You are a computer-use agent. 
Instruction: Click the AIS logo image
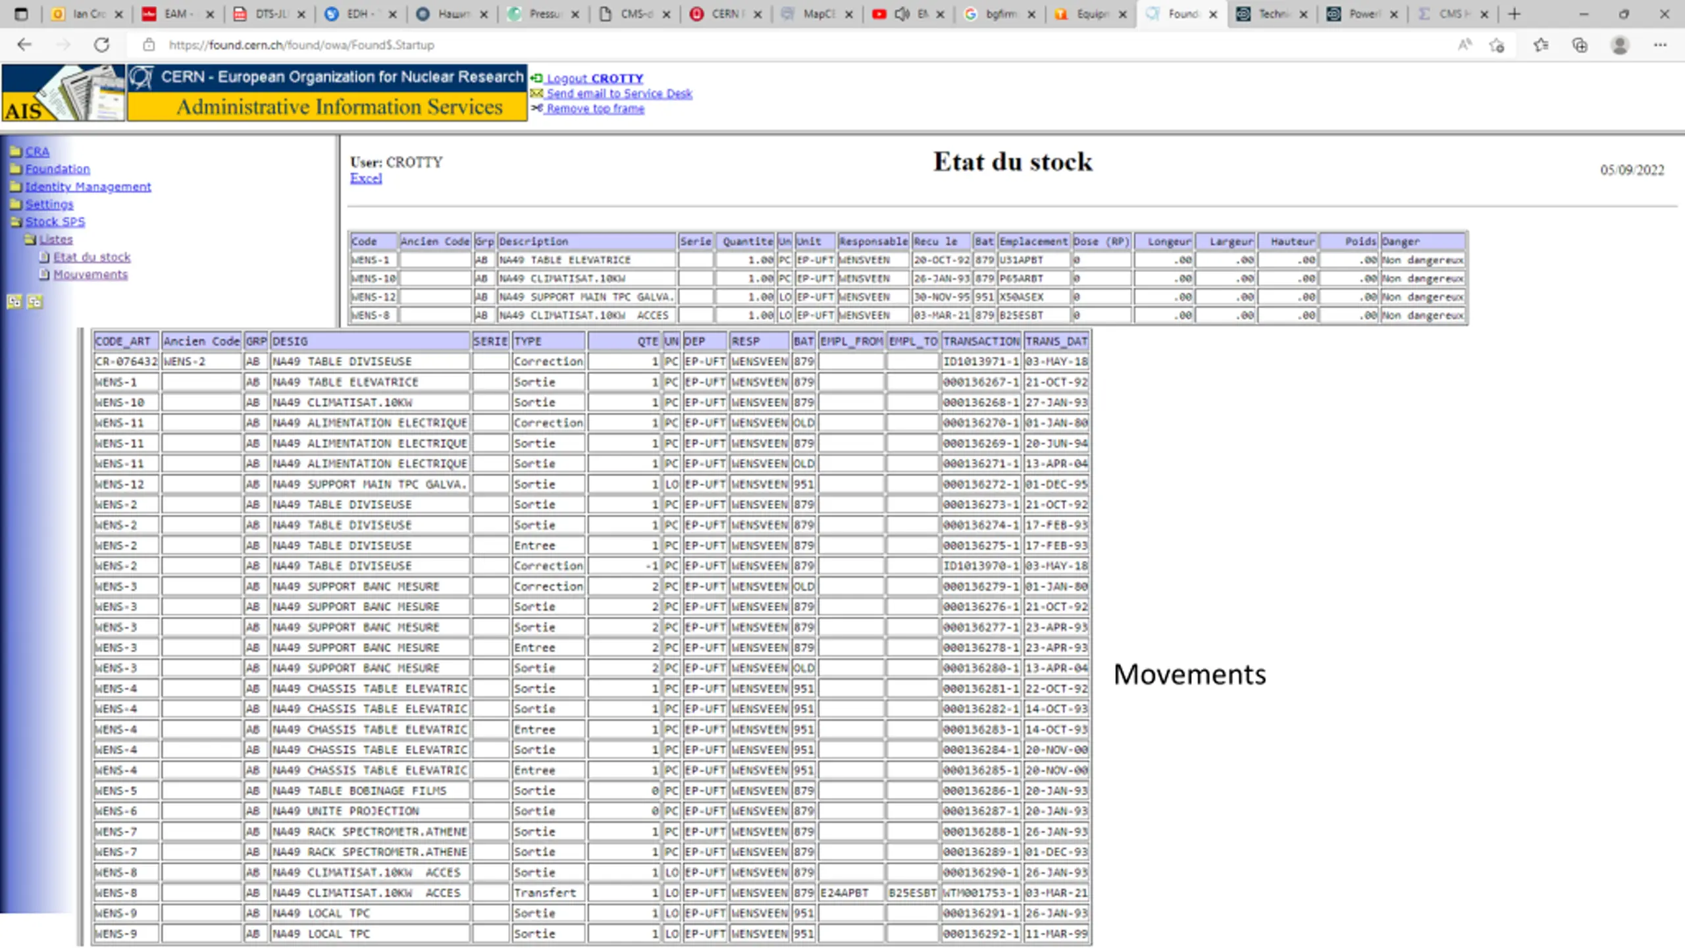tap(63, 93)
